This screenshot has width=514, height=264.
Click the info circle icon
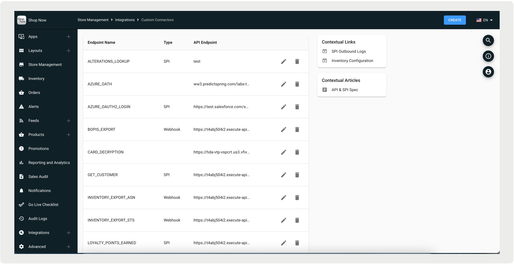488,56
